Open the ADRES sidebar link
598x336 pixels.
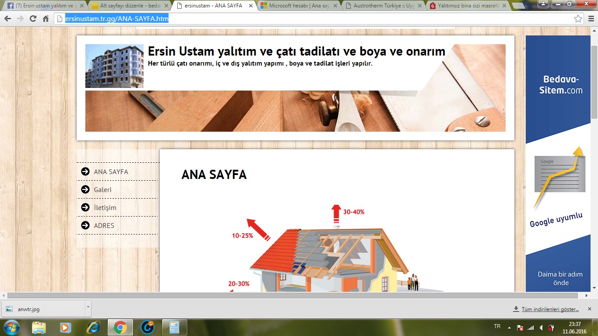pyautogui.click(x=104, y=226)
